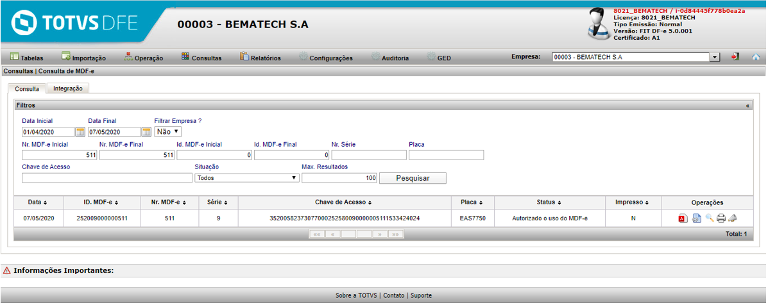Click the access key starting with 352005823730
This screenshot has width=768, height=303.
[345, 218]
